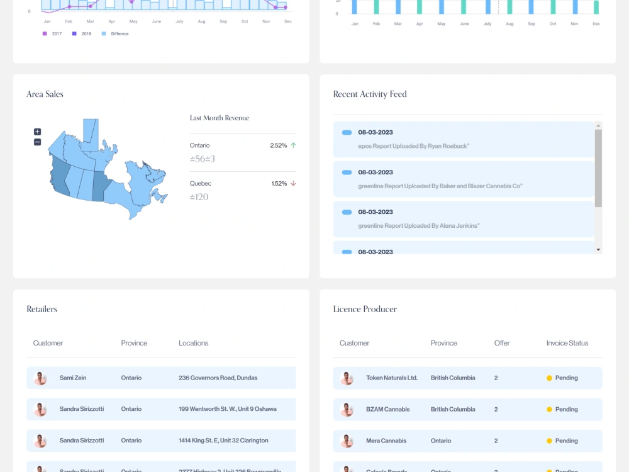The image size is (629, 472).
Task: Click the Mera Cannabis avatar
Action: 347,441
